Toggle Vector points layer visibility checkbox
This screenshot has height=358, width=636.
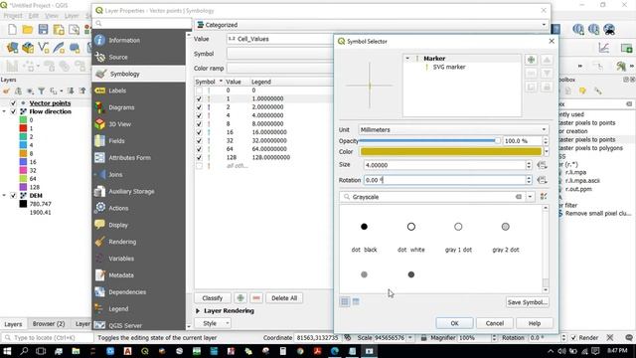[x=13, y=103]
